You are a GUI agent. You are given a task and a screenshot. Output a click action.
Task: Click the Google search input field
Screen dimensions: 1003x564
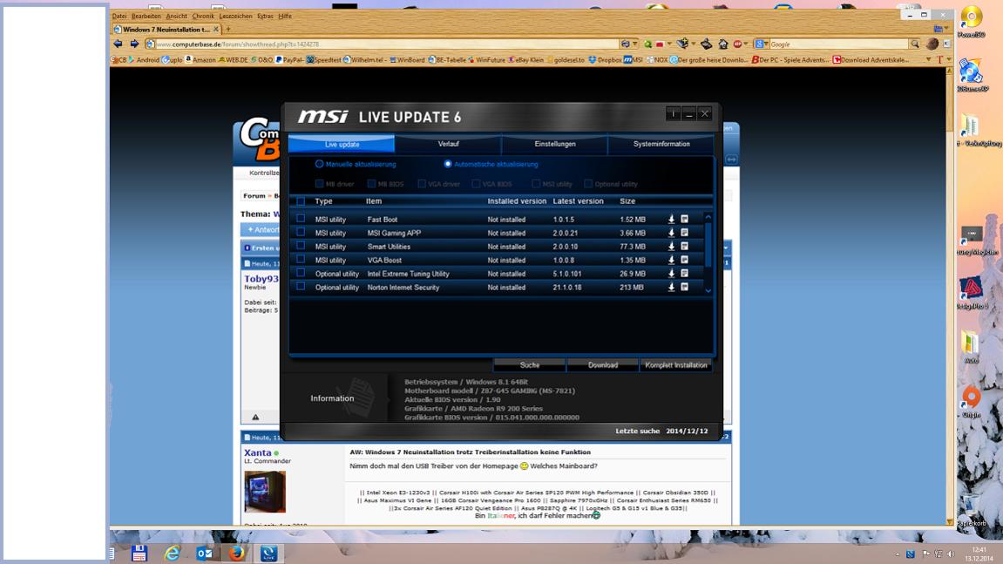click(x=838, y=44)
